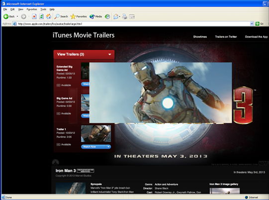Click the Mail icon in the toolbar
Image resolution: width=269 pixels, height=200 pixels.
coord(116,16)
